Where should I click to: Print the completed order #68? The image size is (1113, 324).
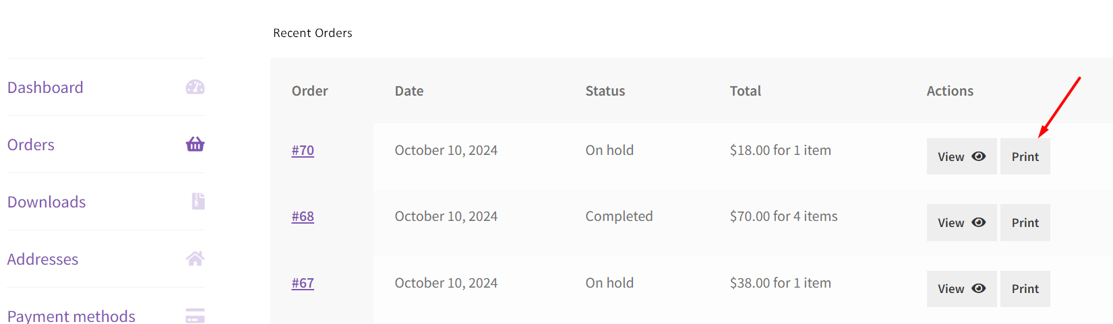[x=1025, y=222]
